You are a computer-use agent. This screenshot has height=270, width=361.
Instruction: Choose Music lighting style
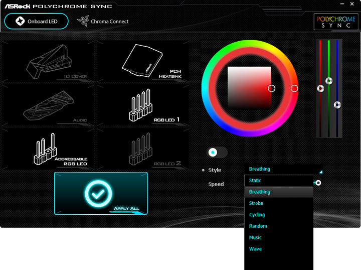[x=279, y=237]
